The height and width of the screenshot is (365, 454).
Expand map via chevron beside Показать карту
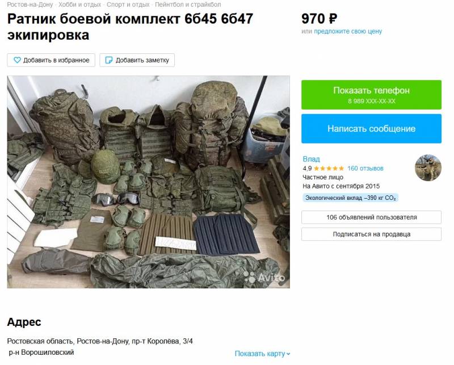click(288, 354)
